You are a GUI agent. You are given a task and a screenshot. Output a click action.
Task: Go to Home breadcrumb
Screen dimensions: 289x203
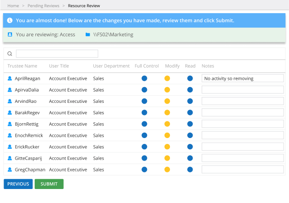pyautogui.click(x=13, y=6)
